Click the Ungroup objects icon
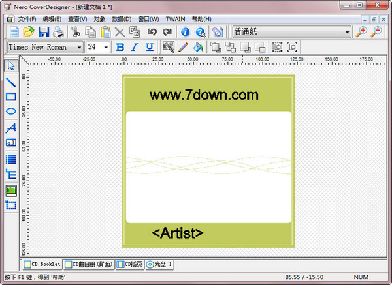 pos(293,47)
